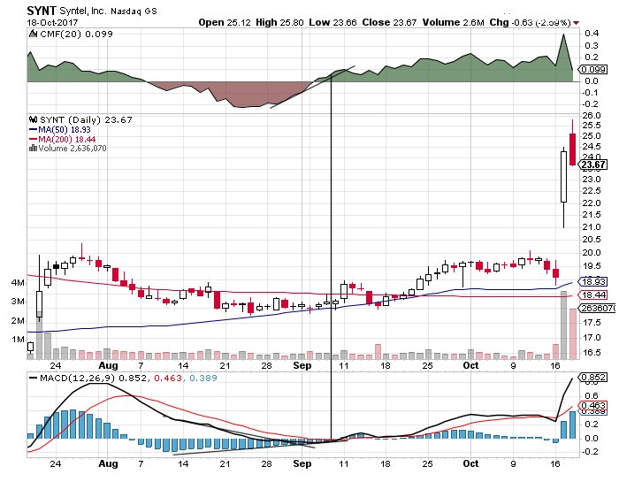Viewport: 619px width, 482px height.
Task: Click the blue MA(50) legend line
Action: (34, 128)
